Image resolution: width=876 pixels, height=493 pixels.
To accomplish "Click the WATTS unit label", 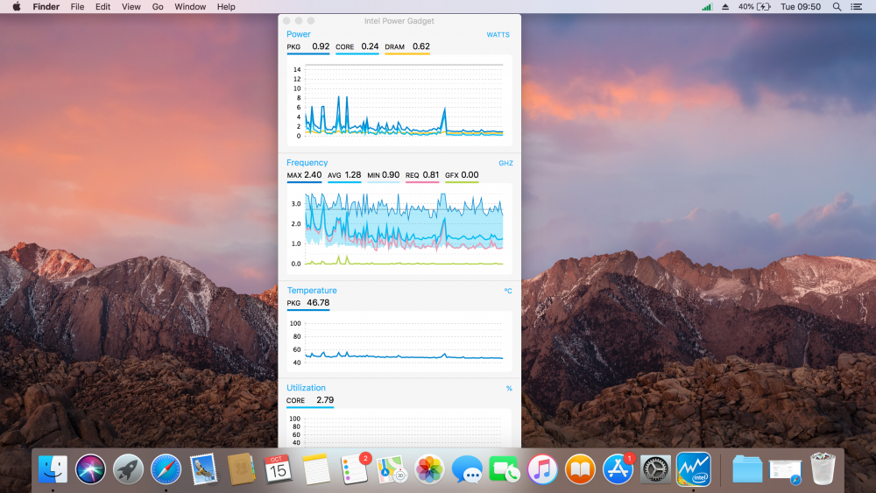I will click(498, 35).
